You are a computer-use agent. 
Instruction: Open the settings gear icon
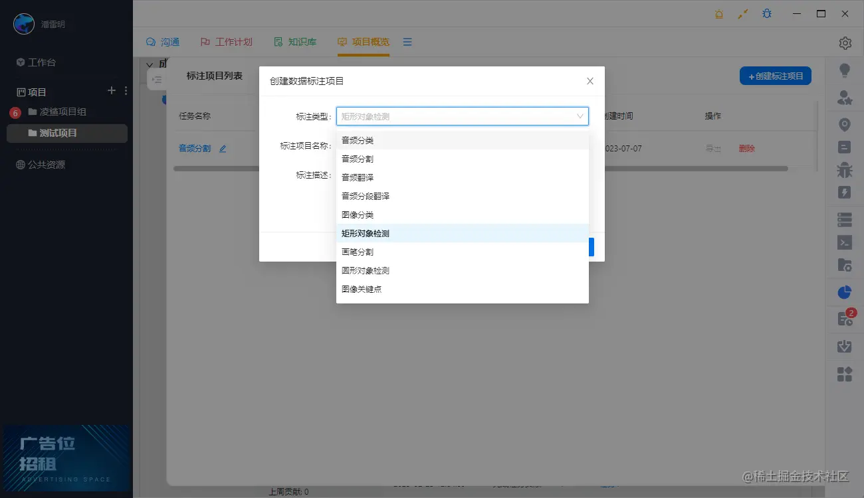coord(845,43)
